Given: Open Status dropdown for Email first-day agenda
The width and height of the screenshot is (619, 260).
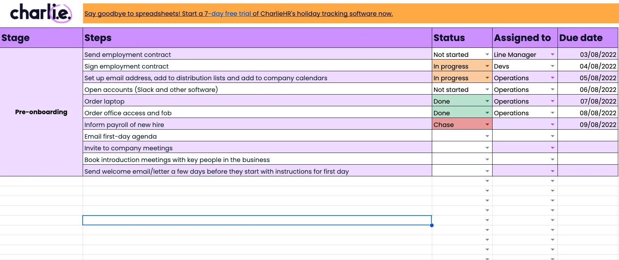Looking at the screenshot, I should coord(487,136).
